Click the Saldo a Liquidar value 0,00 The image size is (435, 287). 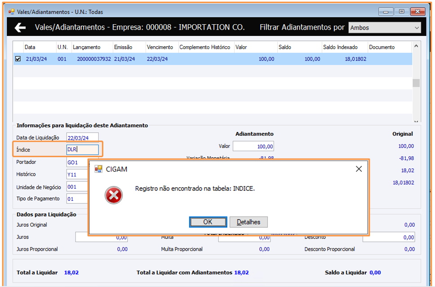coord(375,273)
